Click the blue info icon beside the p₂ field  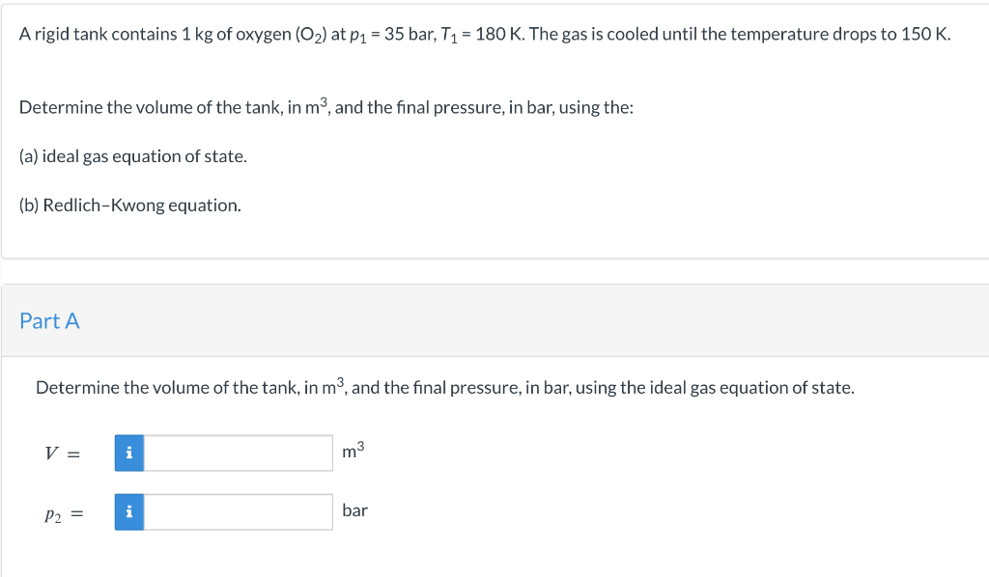[x=128, y=511]
